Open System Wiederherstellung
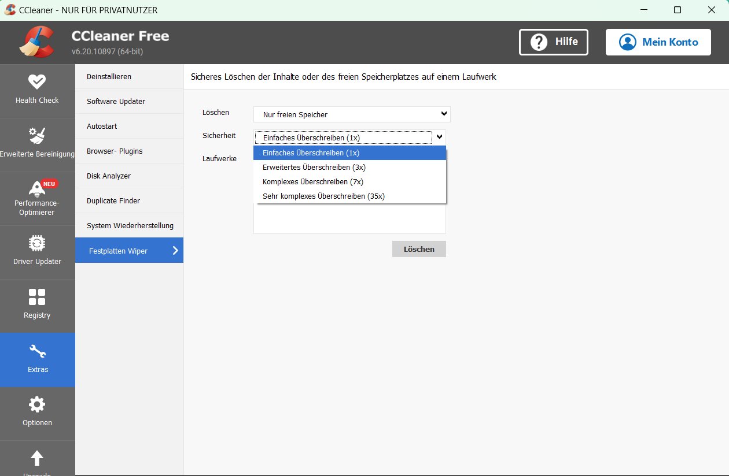 point(130,225)
